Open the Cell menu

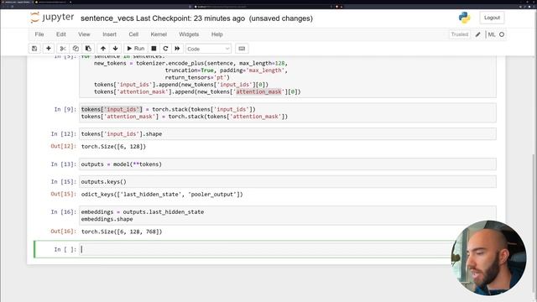coord(133,34)
